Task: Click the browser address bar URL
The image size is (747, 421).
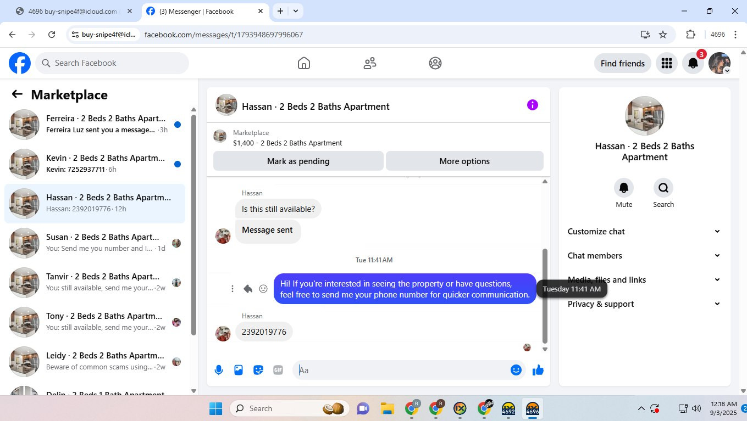Action: tap(224, 35)
